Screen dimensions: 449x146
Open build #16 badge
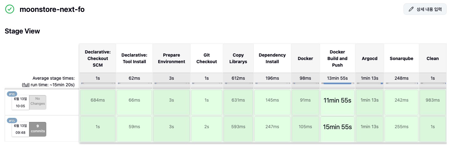12,94
